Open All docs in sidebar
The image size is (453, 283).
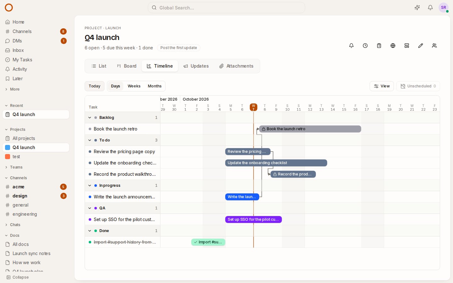(36, 244)
